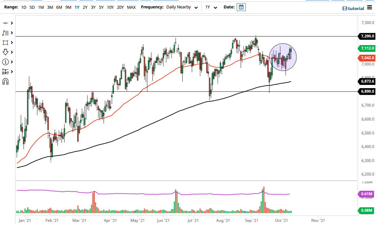Click the 6M range button
The width and height of the screenshot is (378, 227).
[x=59, y=7]
